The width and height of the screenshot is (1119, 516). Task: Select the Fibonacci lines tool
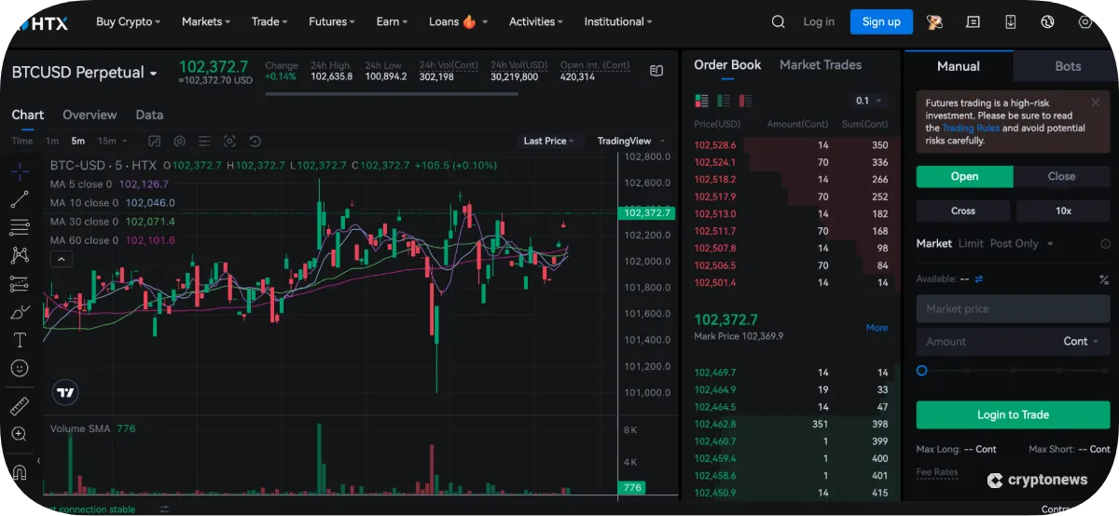(20, 227)
